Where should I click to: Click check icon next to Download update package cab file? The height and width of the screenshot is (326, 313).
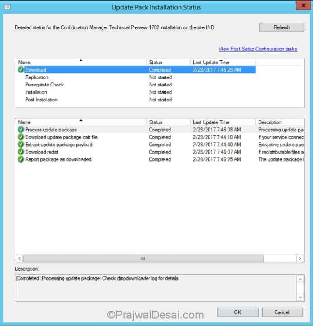click(x=21, y=137)
